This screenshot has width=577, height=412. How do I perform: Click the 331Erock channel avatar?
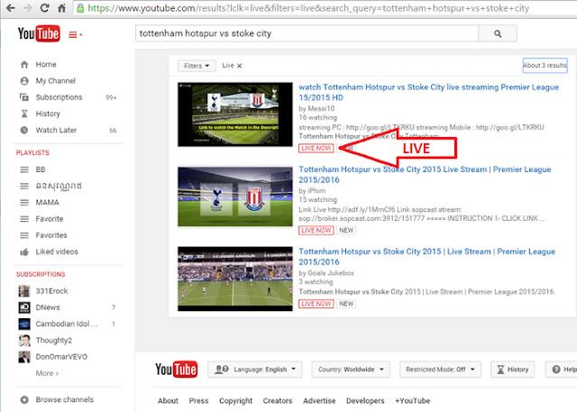coord(24,291)
